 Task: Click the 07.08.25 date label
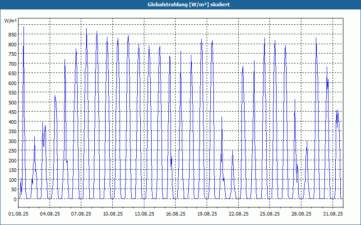pos(81,214)
